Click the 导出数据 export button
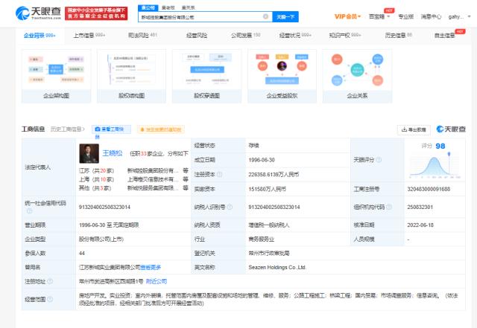 (414, 129)
